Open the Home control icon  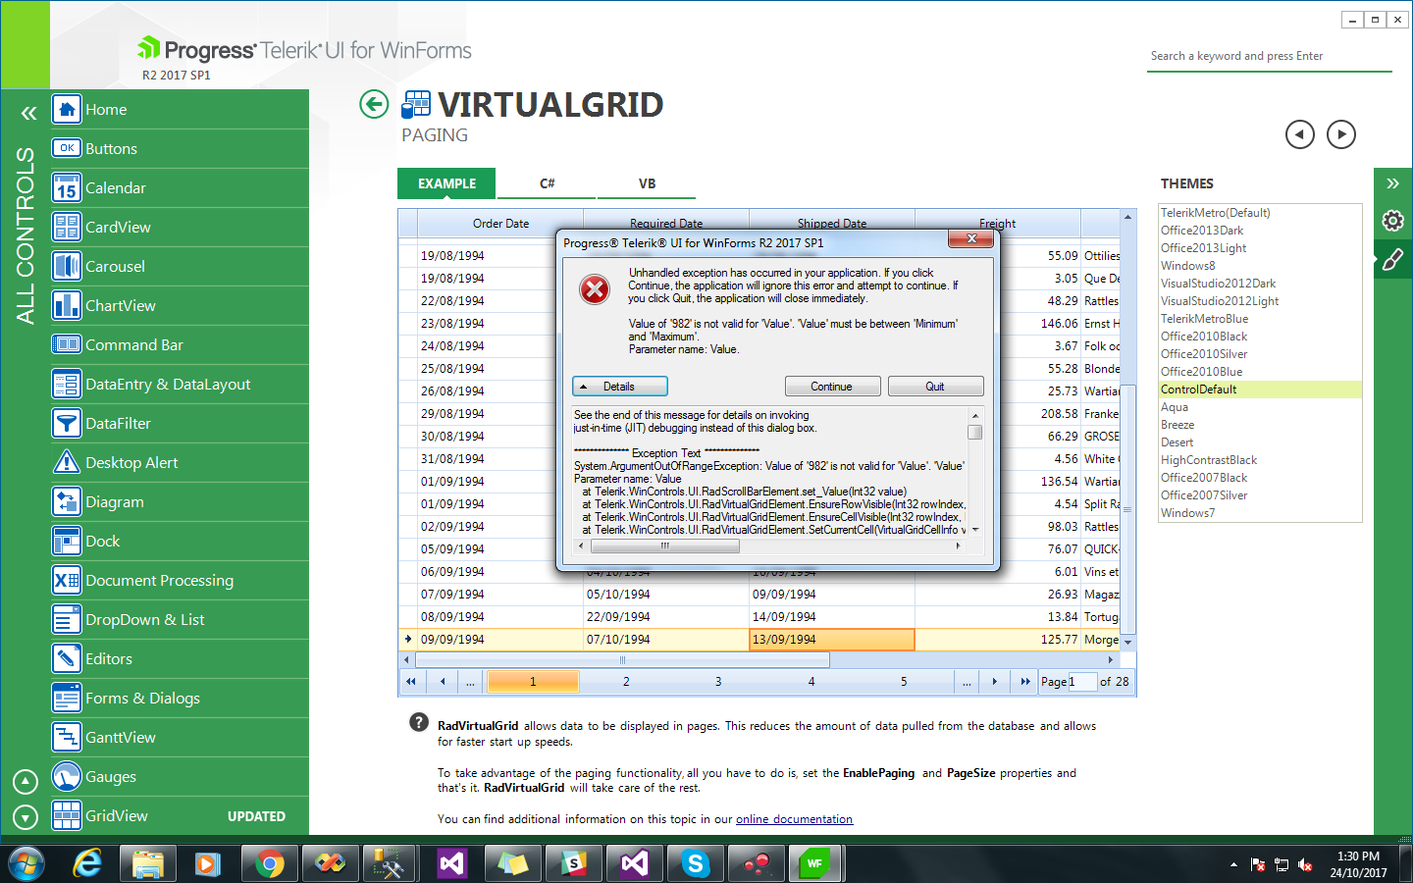[67, 109]
